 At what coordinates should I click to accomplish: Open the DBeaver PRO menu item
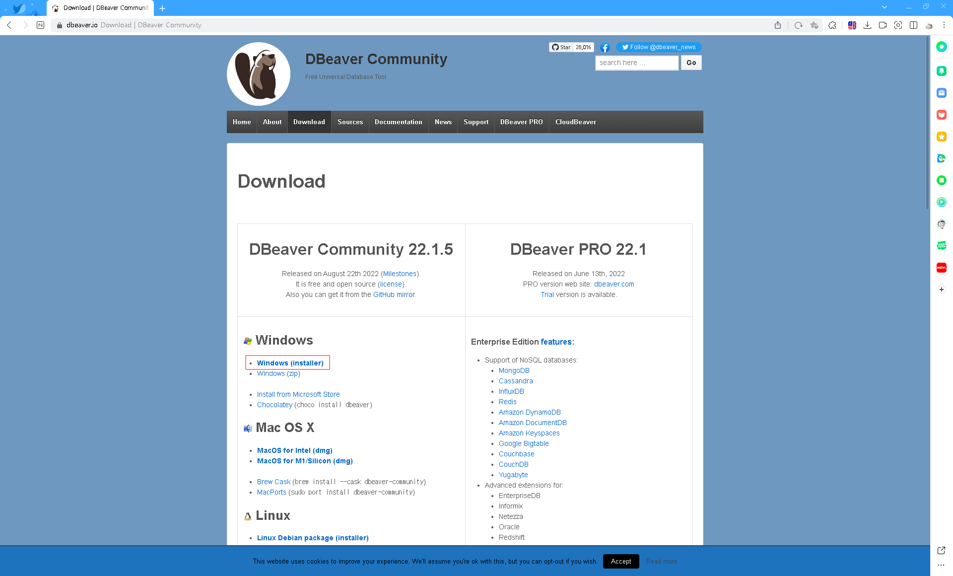click(521, 122)
